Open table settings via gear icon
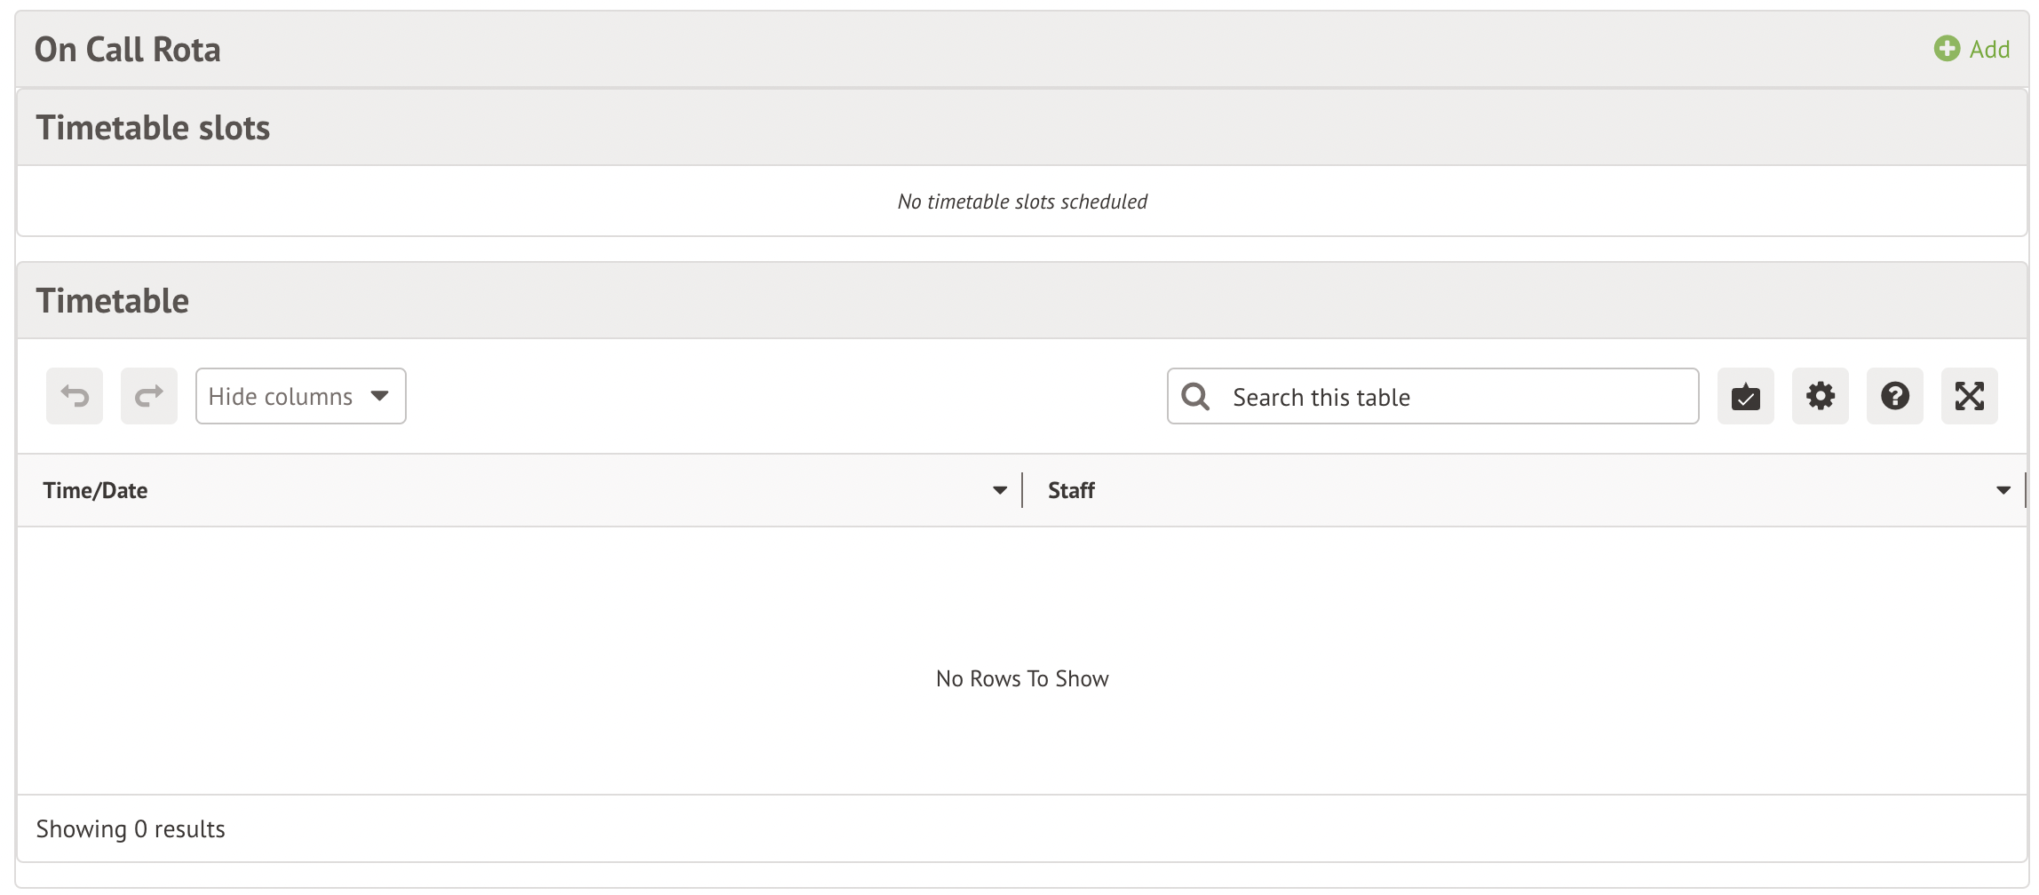 coord(1820,396)
